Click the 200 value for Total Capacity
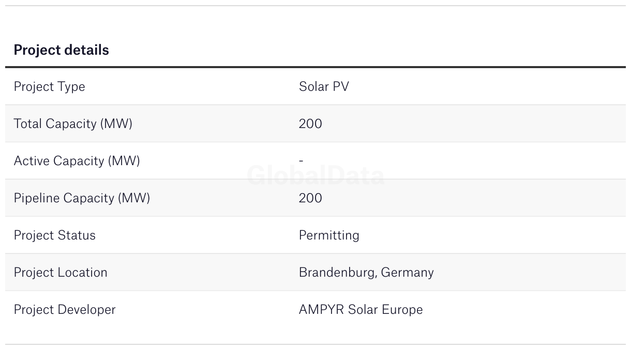The image size is (631, 350). point(310,124)
